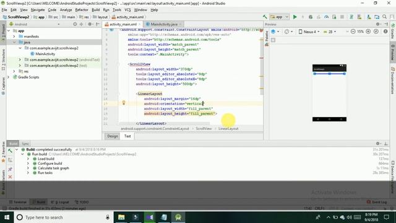Expand Gradle Scripts node
The width and height of the screenshot is (396, 223).
coord(9,77)
